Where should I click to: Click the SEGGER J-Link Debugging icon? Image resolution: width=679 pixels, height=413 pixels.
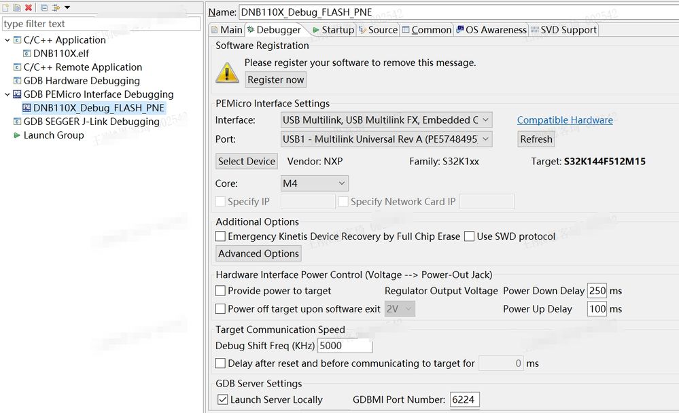click(x=17, y=122)
